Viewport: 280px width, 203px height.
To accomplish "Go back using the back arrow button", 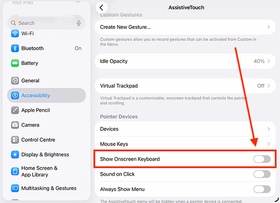I will 102,7.
